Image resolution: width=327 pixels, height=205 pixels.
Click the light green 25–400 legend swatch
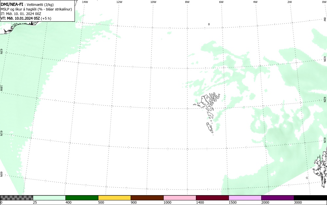(x=49, y=198)
